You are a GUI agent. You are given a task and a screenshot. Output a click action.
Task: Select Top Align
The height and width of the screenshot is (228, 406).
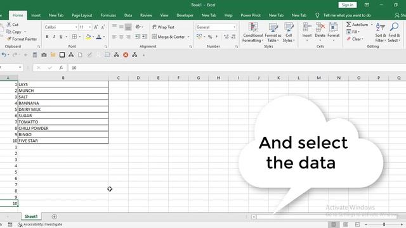pos(114,27)
